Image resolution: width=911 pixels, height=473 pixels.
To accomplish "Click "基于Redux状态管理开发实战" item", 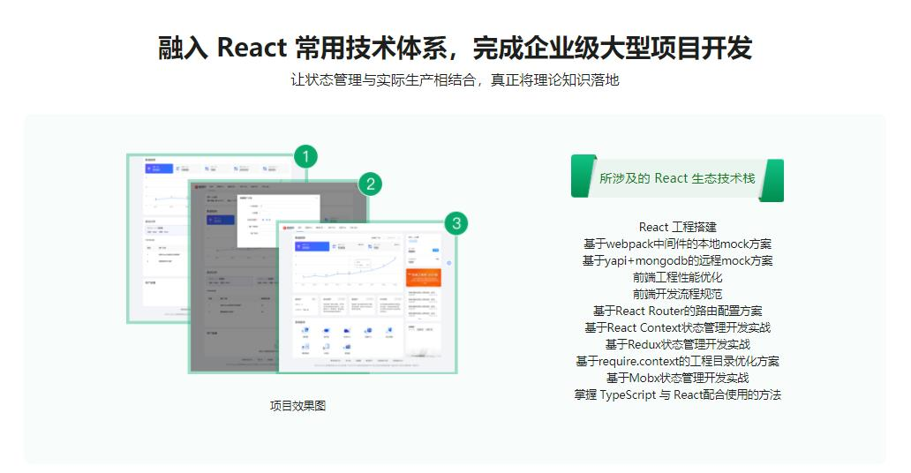I will 677,344.
